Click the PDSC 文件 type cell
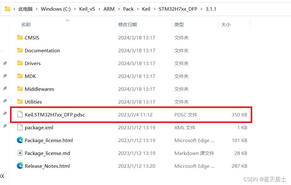 click(186, 115)
